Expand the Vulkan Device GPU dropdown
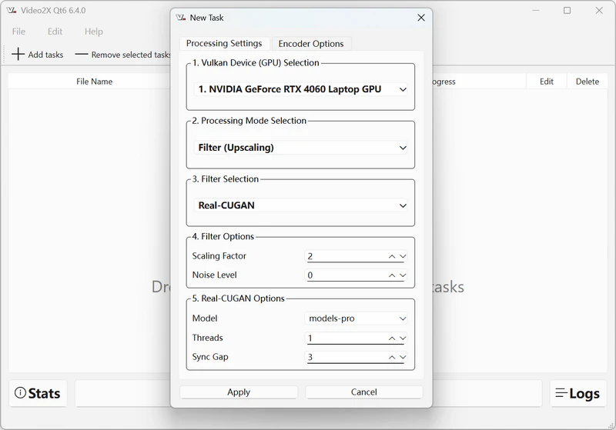The height and width of the screenshot is (430, 616). [301, 89]
